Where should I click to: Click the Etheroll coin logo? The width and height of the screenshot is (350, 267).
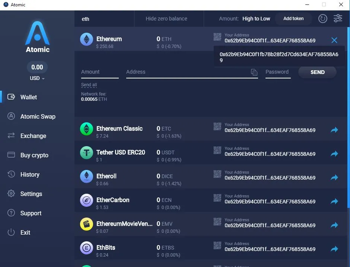[87, 177]
